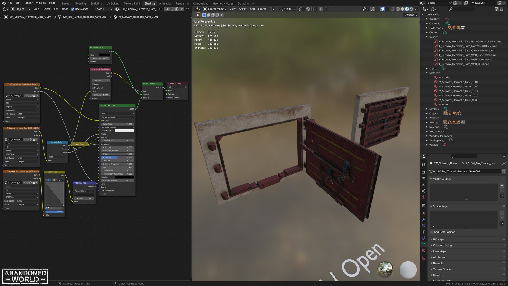The height and width of the screenshot is (286, 508).
Task: Add a new vertex group with plus button
Action: point(502,186)
